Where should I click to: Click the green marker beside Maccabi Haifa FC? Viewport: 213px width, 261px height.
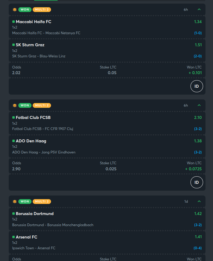(13, 22)
